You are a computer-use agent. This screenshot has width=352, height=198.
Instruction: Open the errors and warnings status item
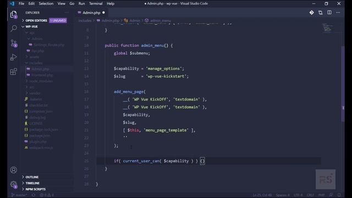click(x=47, y=195)
